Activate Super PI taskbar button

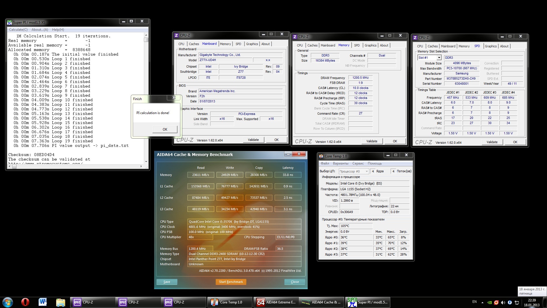coord(367,302)
